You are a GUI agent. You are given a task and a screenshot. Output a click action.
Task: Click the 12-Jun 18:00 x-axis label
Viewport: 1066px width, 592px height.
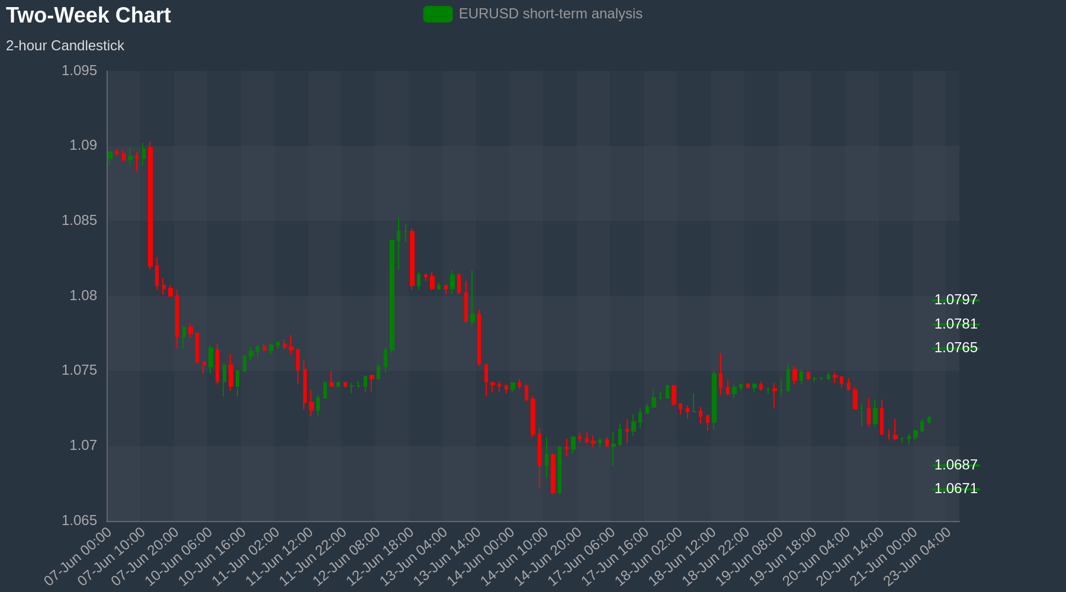click(x=380, y=557)
